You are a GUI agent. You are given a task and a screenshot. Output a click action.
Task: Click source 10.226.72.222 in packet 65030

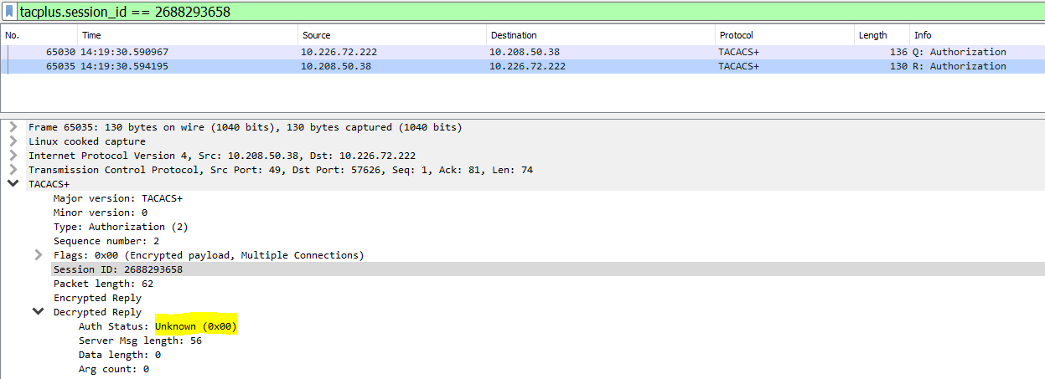tap(339, 52)
